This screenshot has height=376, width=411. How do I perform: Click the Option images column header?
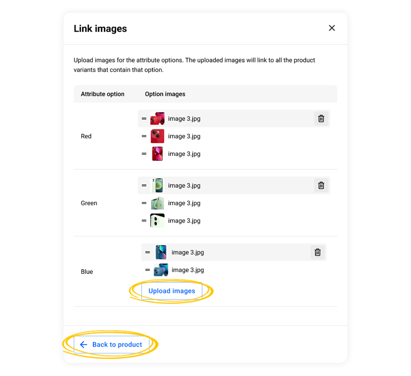pos(165,94)
